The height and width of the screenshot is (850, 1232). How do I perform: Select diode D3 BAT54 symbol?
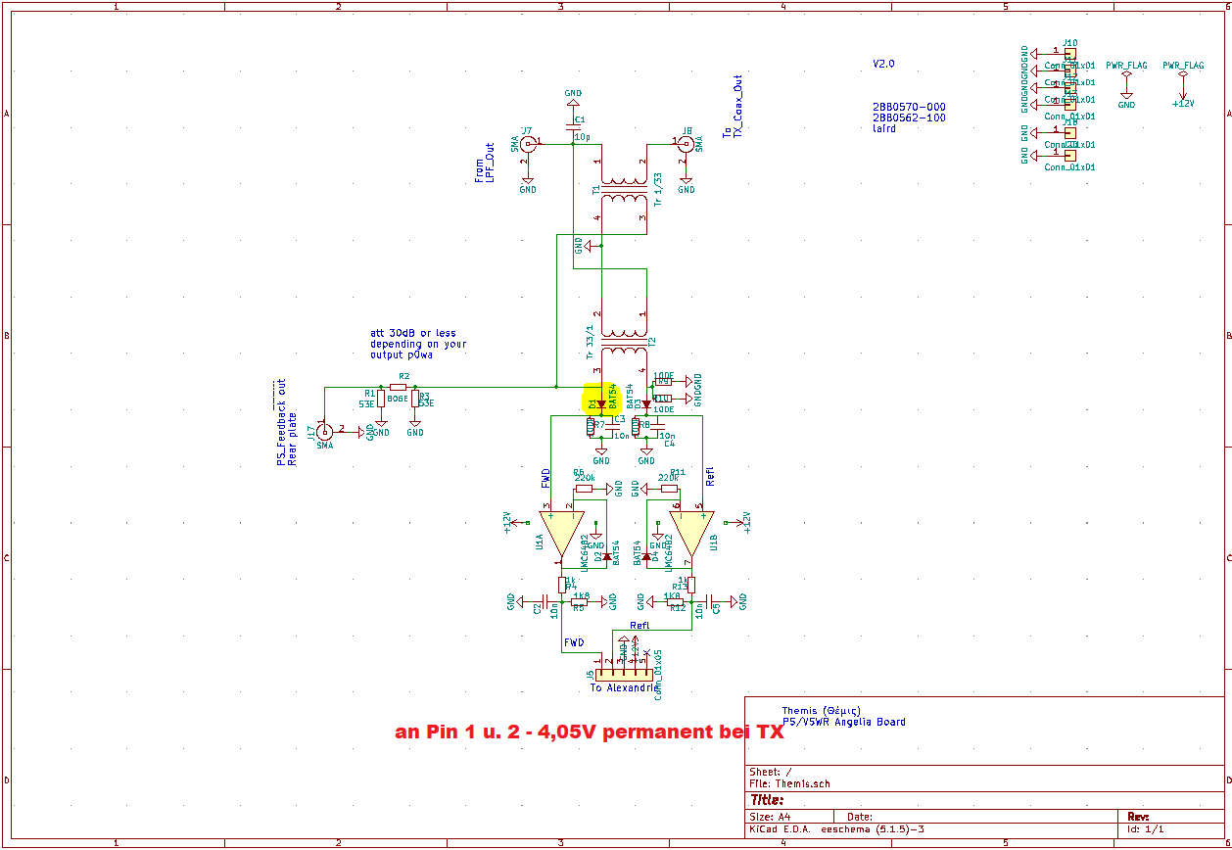(x=646, y=404)
